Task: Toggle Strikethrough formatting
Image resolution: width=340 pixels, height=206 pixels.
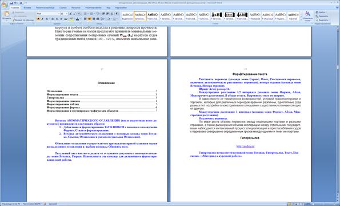Action: [x=53, y=19]
